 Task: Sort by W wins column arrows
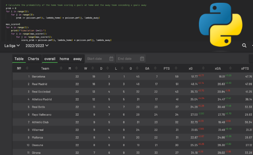pos(93,68)
